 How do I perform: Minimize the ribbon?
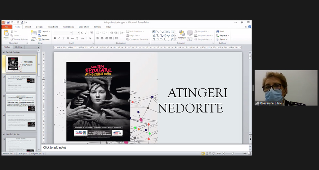pos(246,27)
